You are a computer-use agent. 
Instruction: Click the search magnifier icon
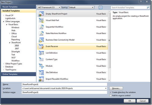[148, 7]
